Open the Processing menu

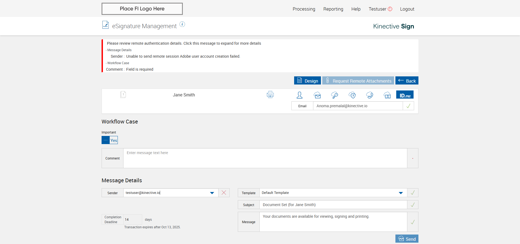point(304,9)
